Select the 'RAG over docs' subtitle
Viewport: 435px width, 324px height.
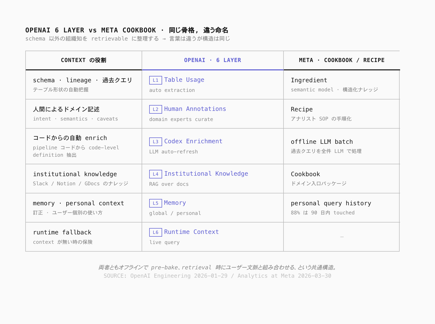(169, 184)
